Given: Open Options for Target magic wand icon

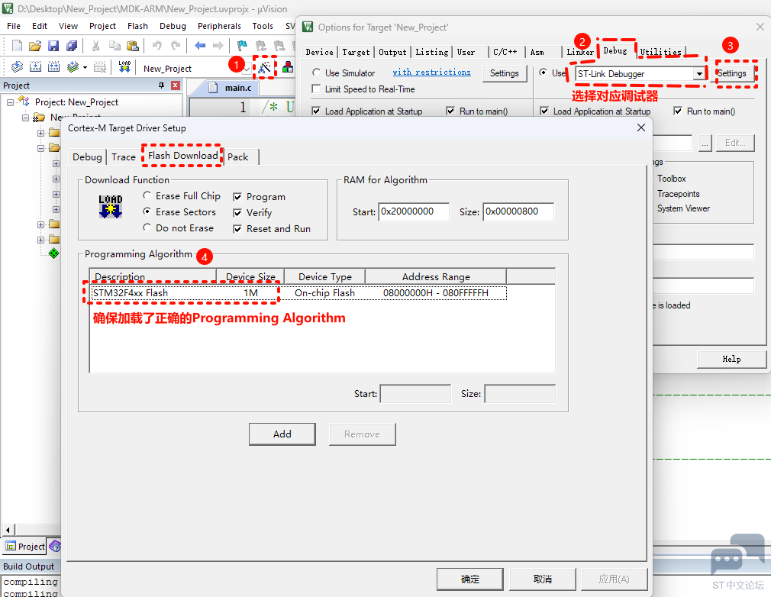Looking at the screenshot, I should pos(265,67).
